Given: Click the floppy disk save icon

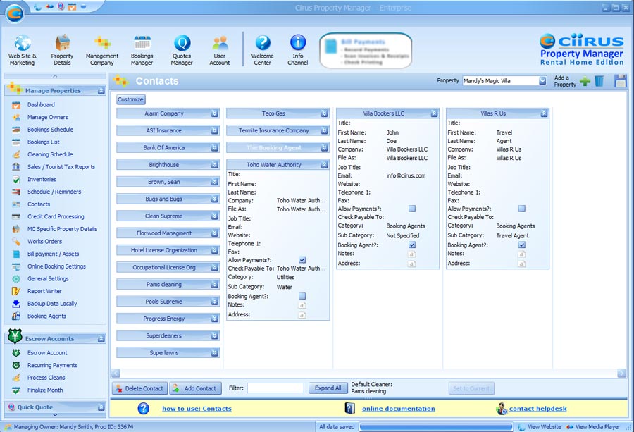Looking at the screenshot, I should [620, 81].
